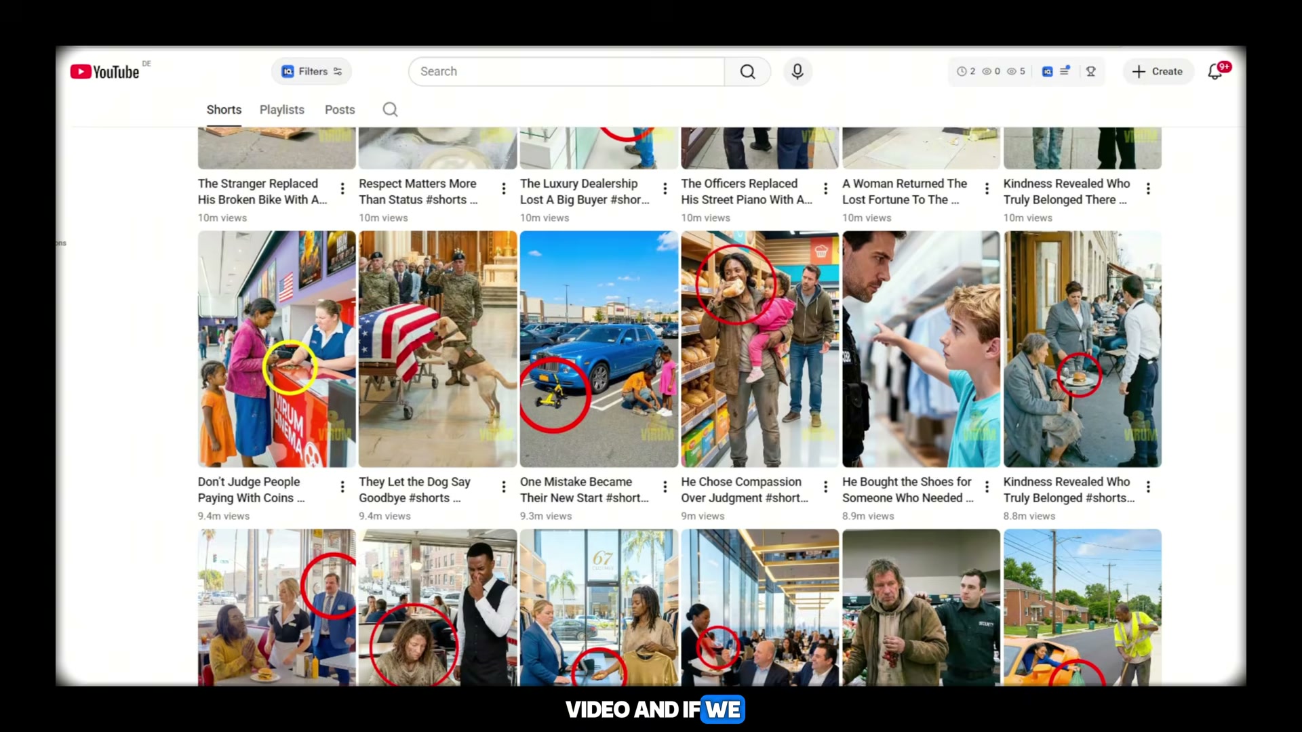This screenshot has width=1302, height=732.
Task: Click the Create button
Action: [1158, 71]
